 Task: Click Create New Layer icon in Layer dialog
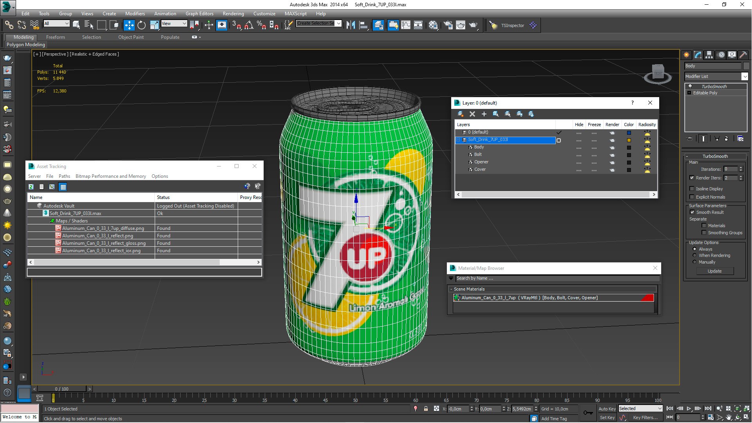[461, 114]
